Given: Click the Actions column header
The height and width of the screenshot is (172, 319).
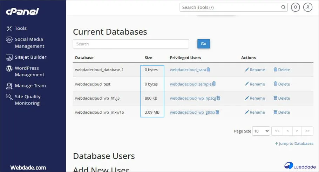Looking at the screenshot, I should click(x=249, y=58).
